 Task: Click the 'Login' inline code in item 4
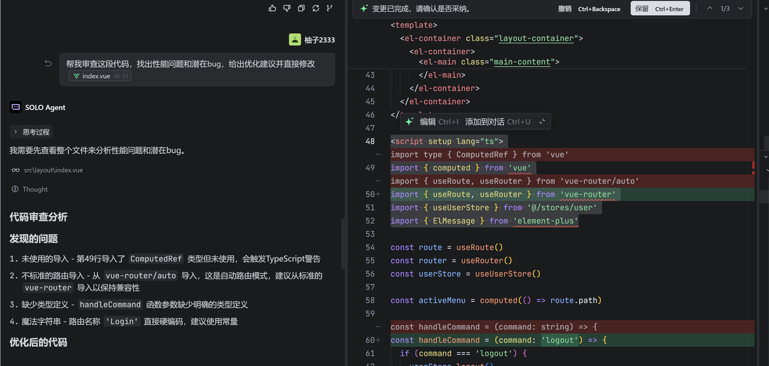coord(122,322)
